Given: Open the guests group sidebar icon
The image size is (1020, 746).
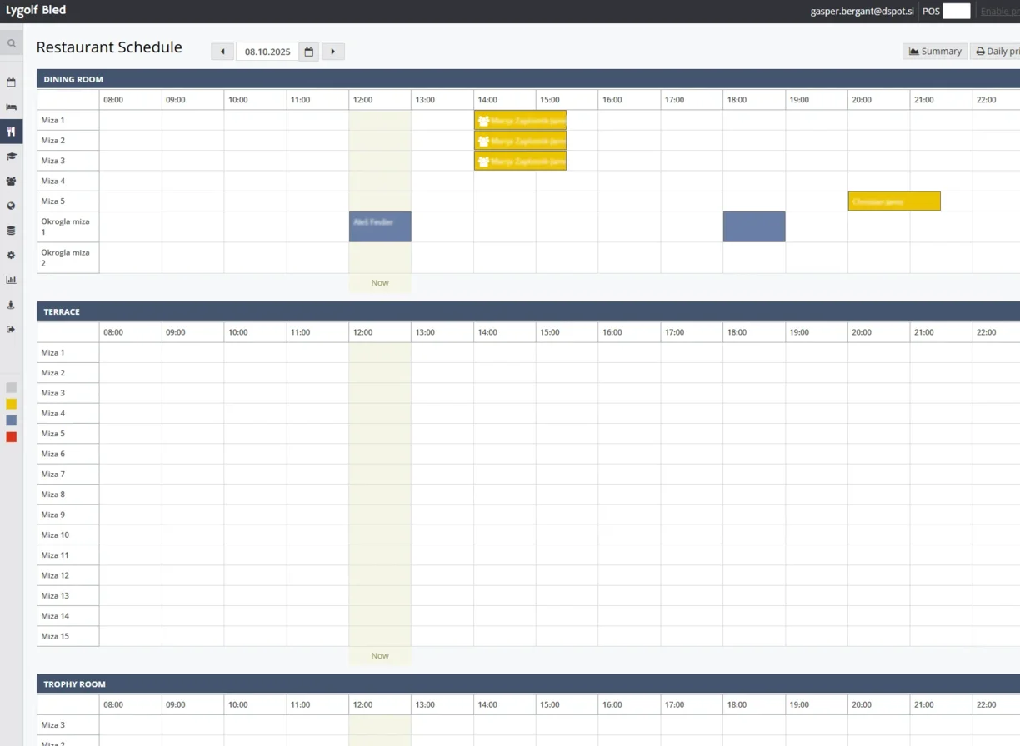Looking at the screenshot, I should pyautogui.click(x=12, y=181).
